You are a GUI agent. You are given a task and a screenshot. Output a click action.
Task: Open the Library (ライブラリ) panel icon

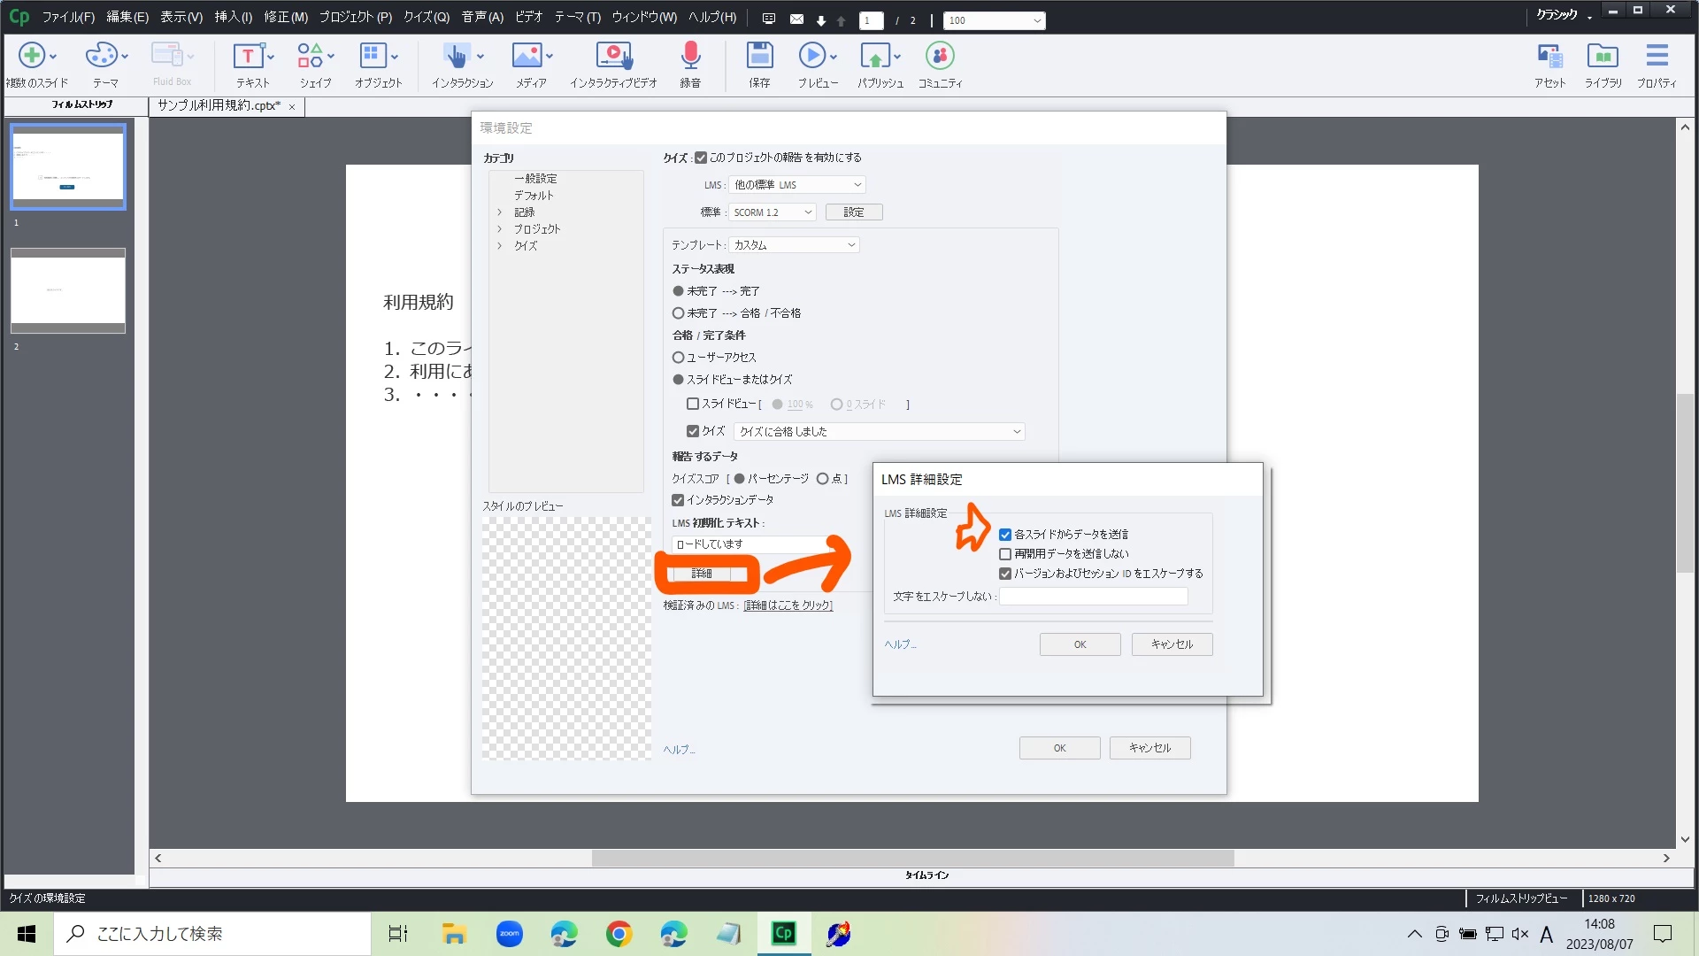coord(1603,57)
